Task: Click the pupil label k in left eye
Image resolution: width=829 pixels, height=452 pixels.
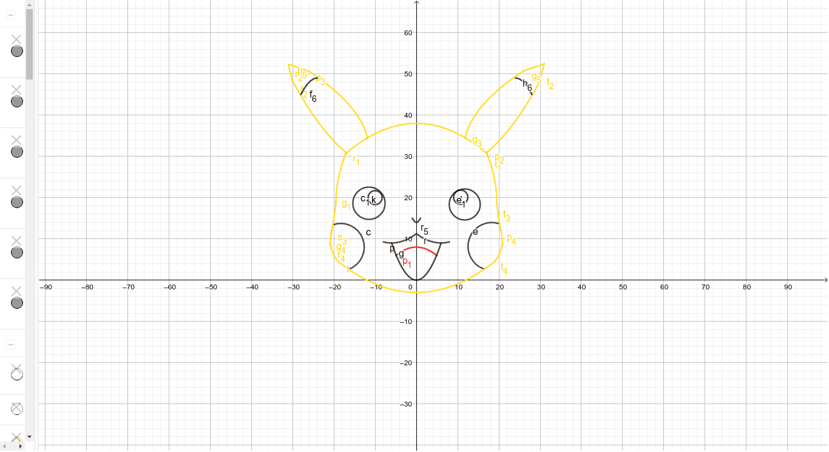Action: [x=374, y=200]
